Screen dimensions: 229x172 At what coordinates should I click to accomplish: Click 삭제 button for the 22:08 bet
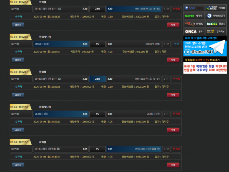[173, 59]
